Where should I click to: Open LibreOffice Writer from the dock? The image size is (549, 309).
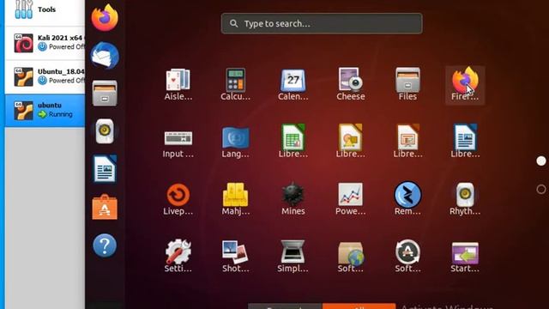(105, 169)
